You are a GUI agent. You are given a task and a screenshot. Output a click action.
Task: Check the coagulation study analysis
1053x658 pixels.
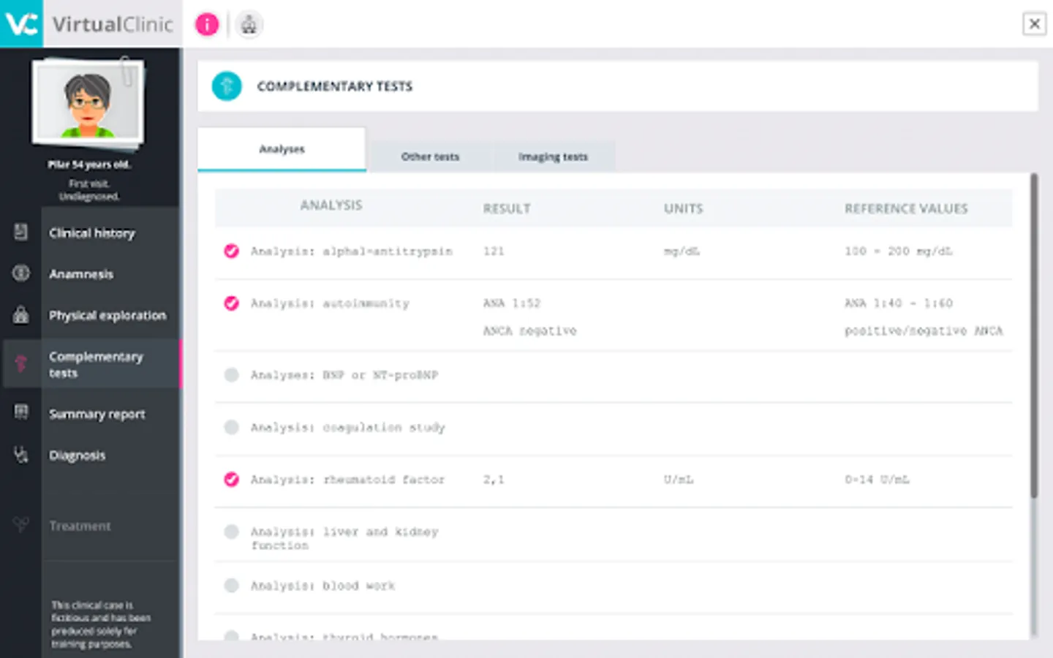(231, 427)
